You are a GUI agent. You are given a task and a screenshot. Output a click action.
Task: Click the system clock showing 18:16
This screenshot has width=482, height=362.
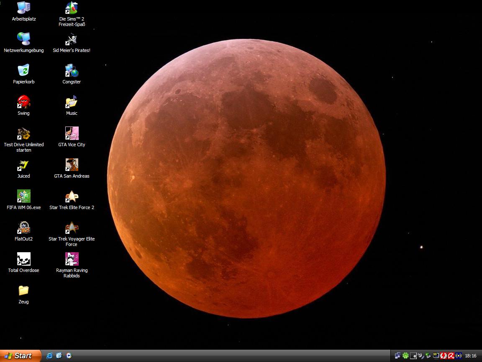click(x=471, y=356)
